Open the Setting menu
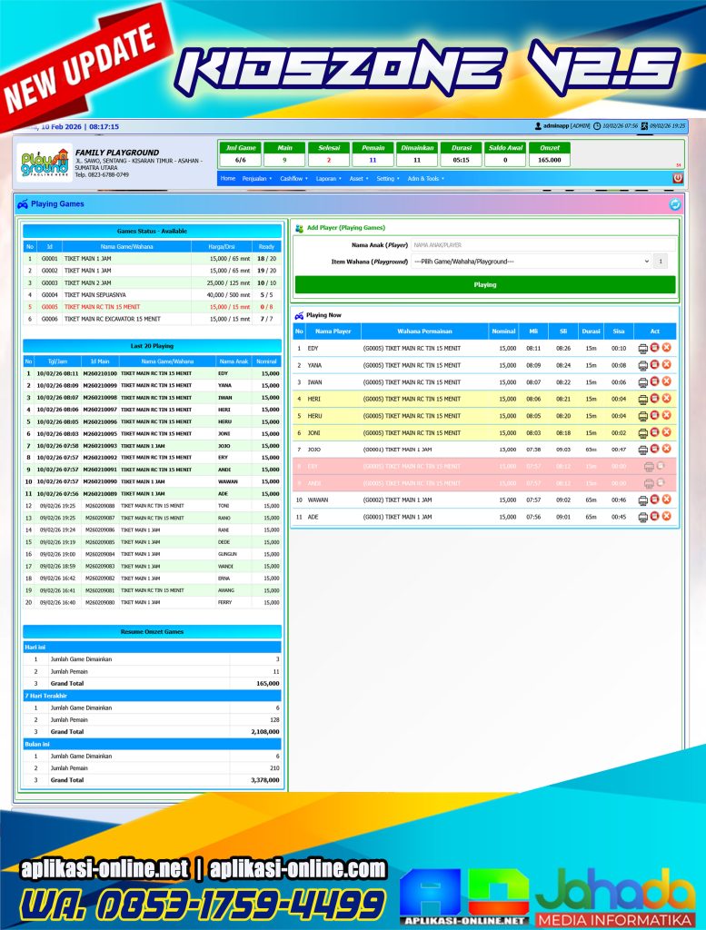 click(386, 179)
